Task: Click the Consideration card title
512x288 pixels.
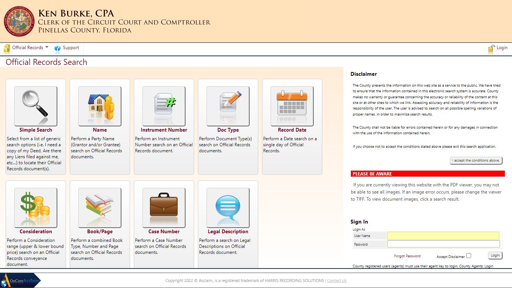Action: [x=36, y=232]
